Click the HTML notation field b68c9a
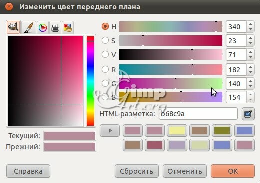The width and height of the screenshot is (260, 183). pos(198,114)
